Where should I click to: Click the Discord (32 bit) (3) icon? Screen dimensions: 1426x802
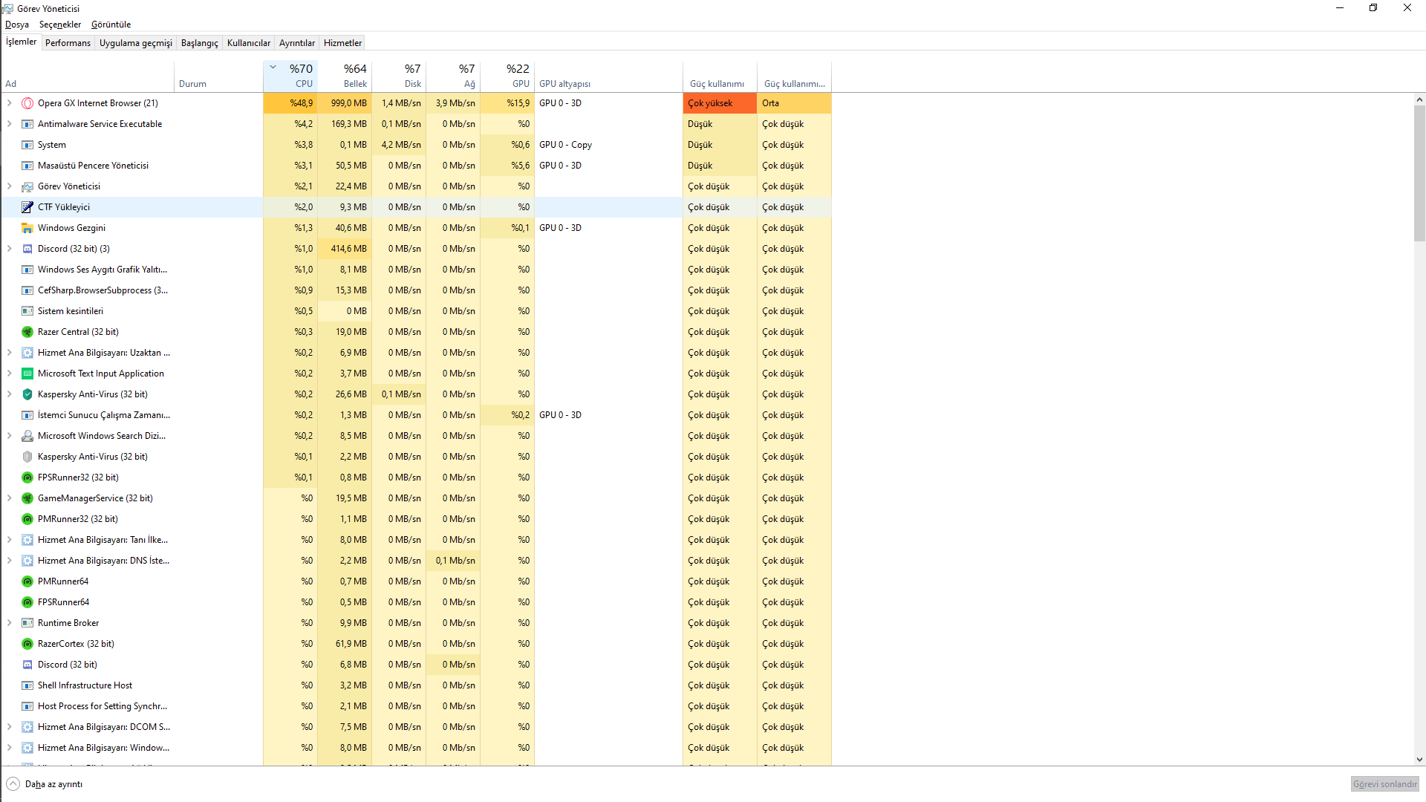coord(27,249)
